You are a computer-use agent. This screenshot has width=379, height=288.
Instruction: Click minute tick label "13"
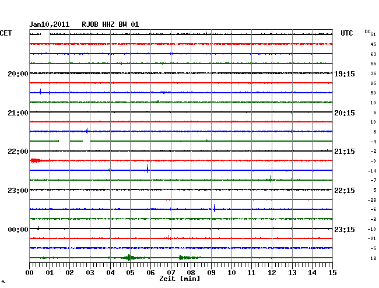(x=292, y=273)
